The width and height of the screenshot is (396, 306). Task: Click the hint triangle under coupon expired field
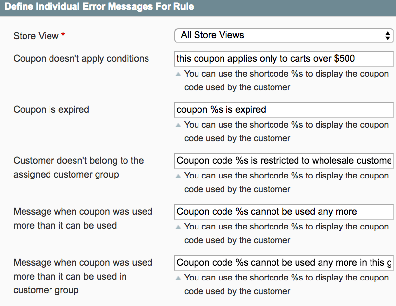178,125
